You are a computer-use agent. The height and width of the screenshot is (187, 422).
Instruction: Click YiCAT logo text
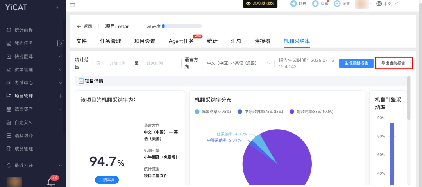[16, 7]
